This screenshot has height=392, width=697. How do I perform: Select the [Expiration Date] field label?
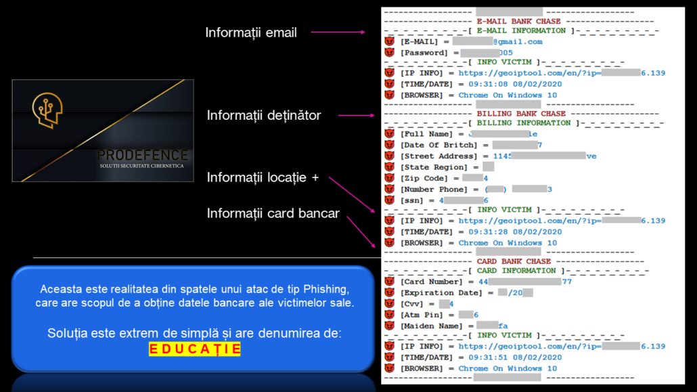point(441,292)
